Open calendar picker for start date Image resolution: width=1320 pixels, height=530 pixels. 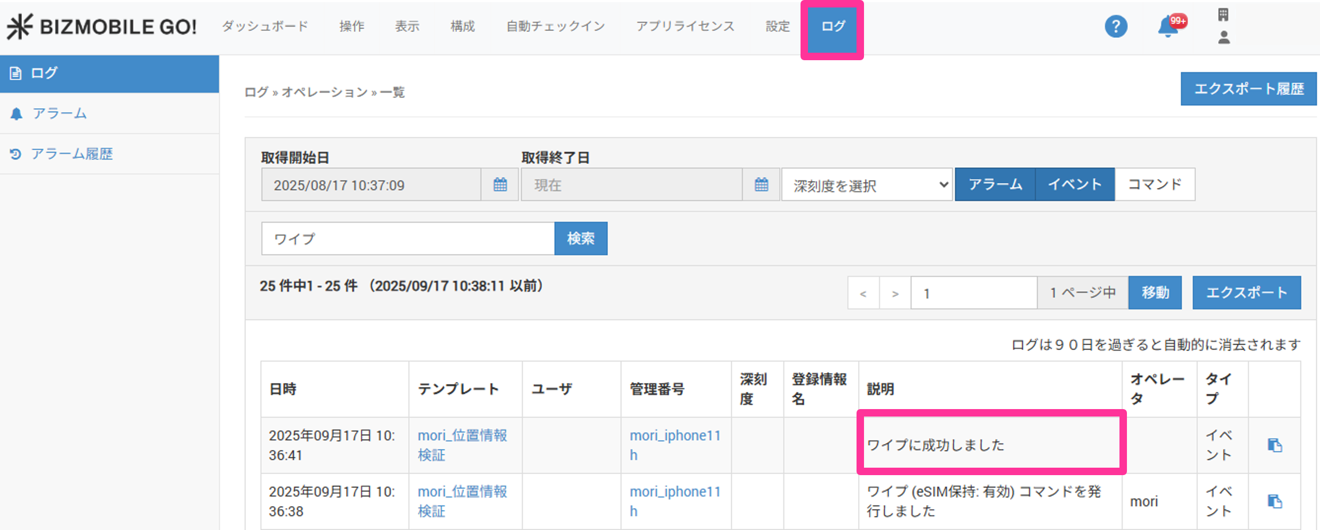[500, 185]
